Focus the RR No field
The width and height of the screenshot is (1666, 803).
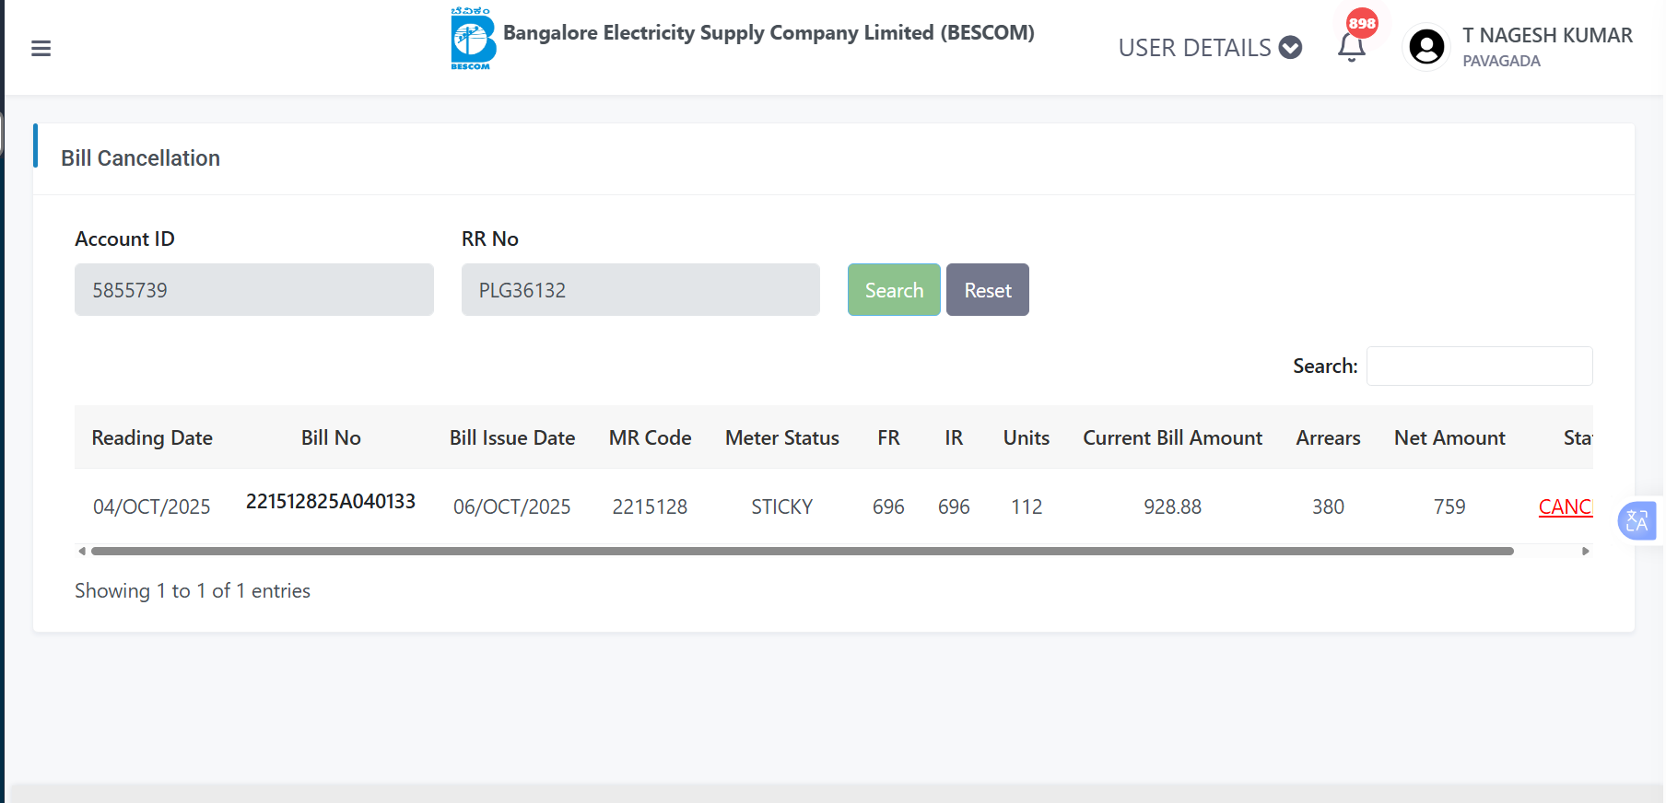click(x=640, y=290)
